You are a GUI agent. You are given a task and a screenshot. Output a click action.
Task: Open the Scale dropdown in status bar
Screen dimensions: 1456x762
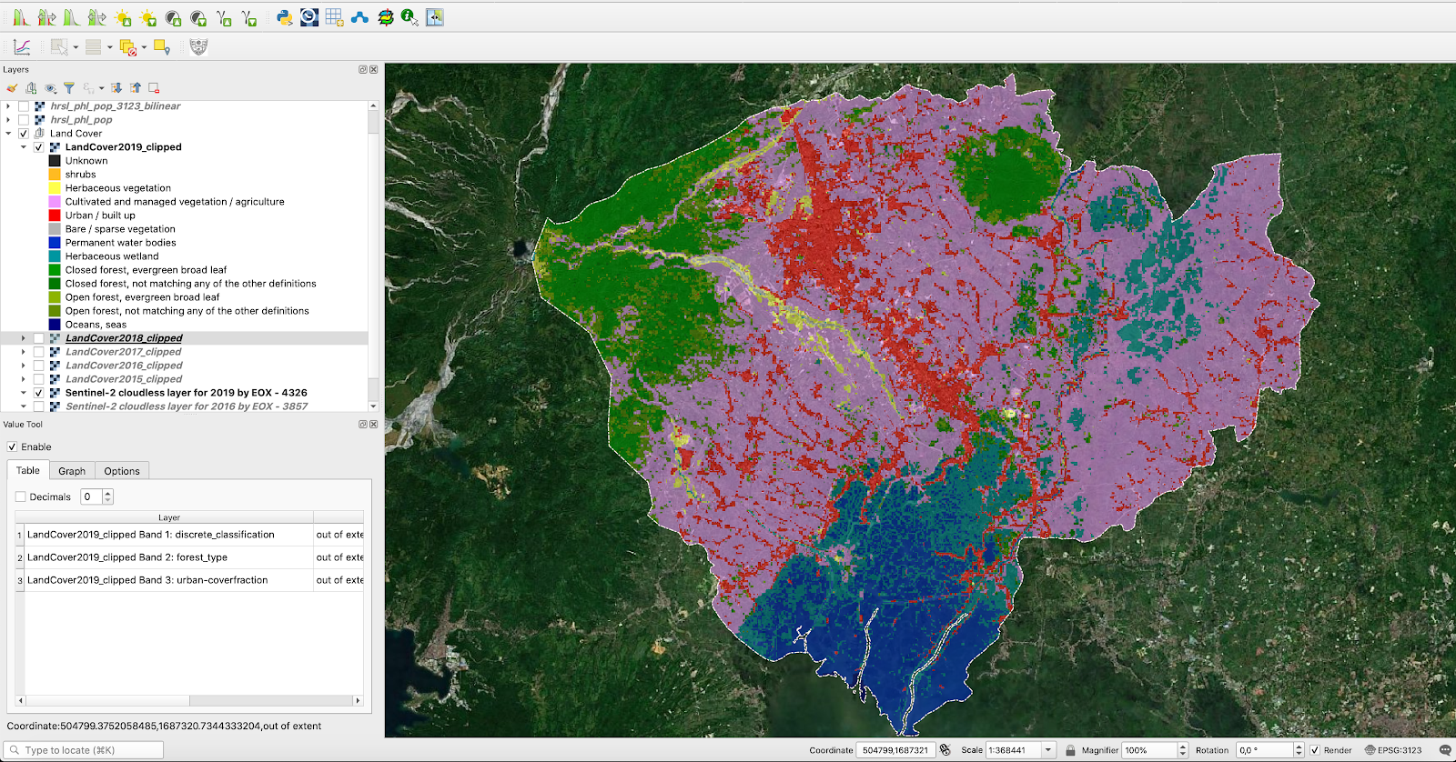[1048, 750]
